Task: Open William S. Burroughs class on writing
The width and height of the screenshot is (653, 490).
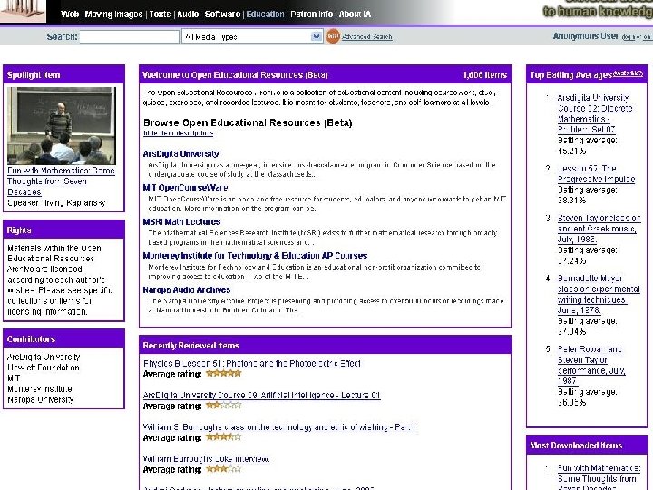Action: click(279, 427)
